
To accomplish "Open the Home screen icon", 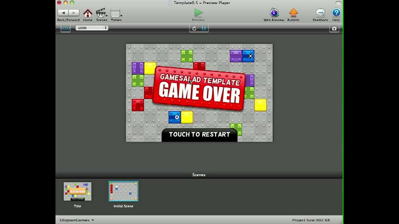I will [88, 13].
